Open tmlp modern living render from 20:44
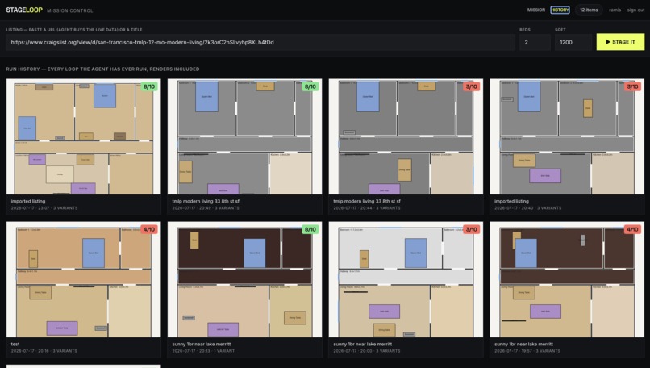650x368 pixels. pyautogui.click(x=406, y=136)
